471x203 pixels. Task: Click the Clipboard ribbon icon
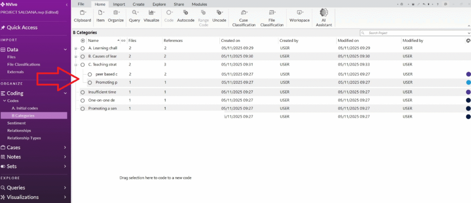pyautogui.click(x=82, y=16)
